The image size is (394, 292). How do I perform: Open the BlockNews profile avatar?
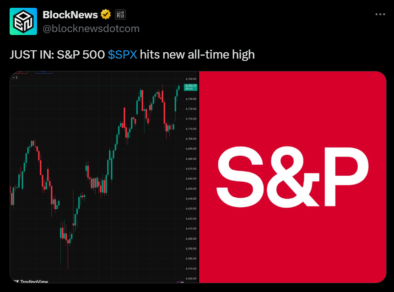(23, 22)
